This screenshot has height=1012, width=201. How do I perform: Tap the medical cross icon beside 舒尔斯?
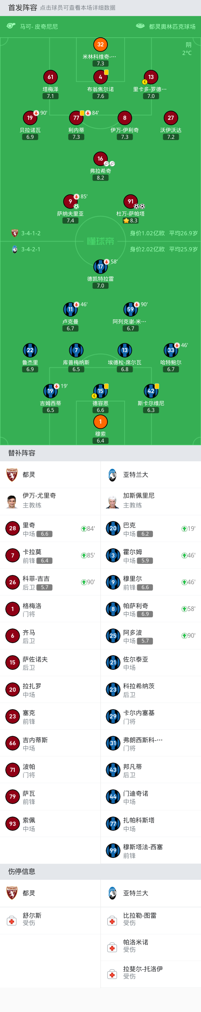click(12, 921)
